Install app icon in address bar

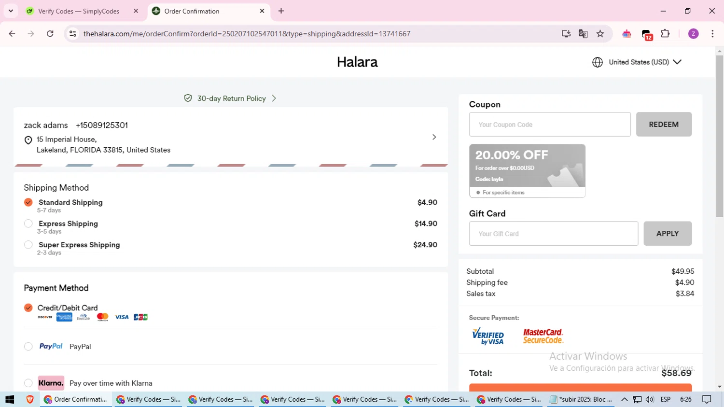coord(566,34)
